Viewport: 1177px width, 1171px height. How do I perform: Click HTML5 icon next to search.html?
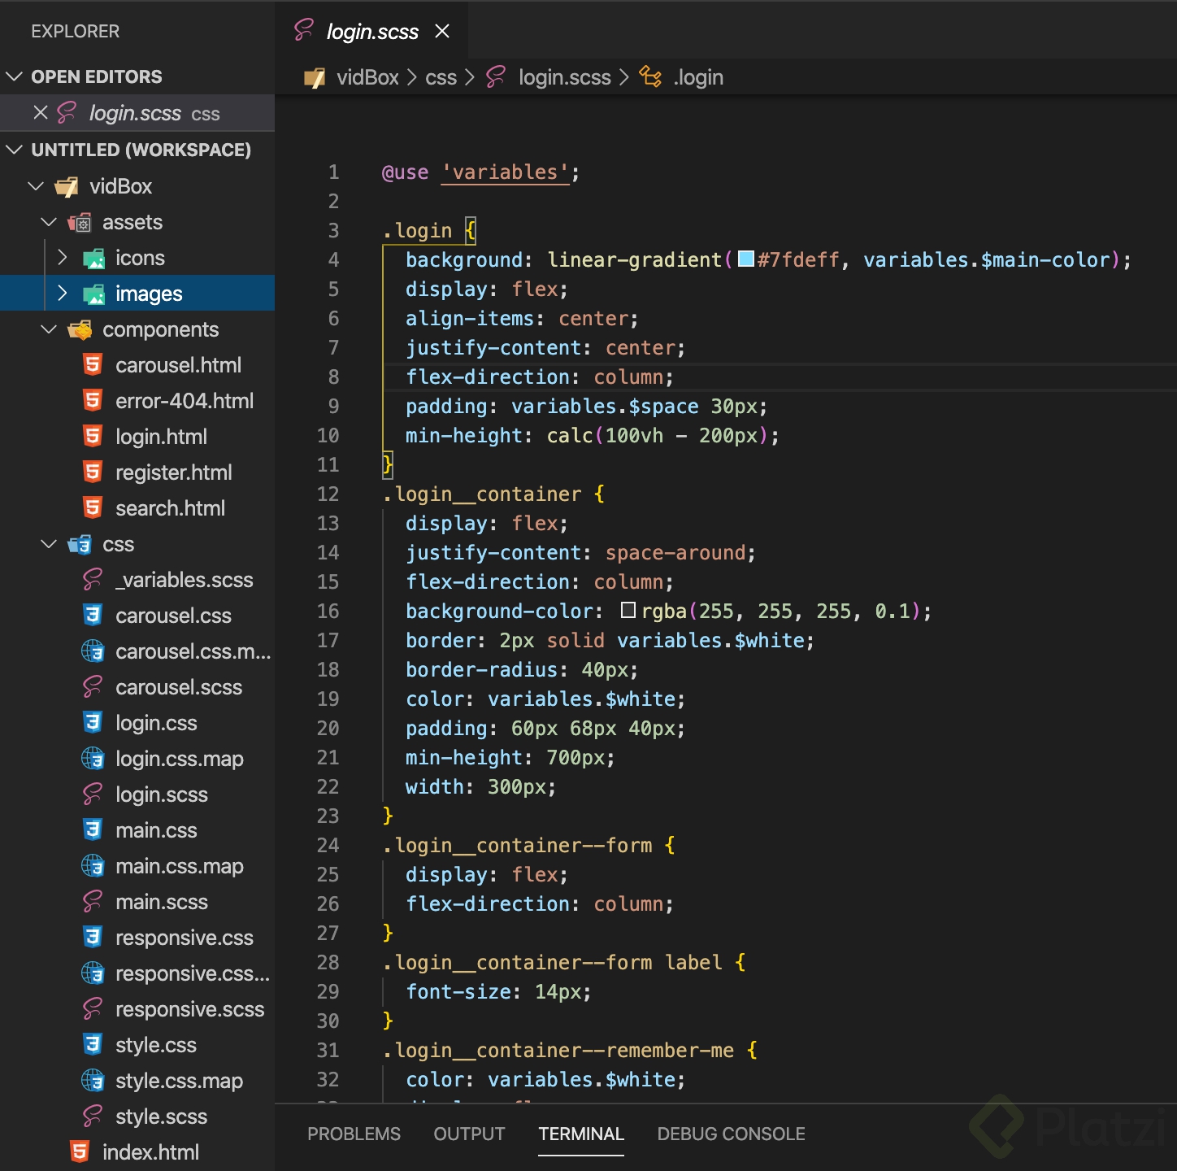93,508
